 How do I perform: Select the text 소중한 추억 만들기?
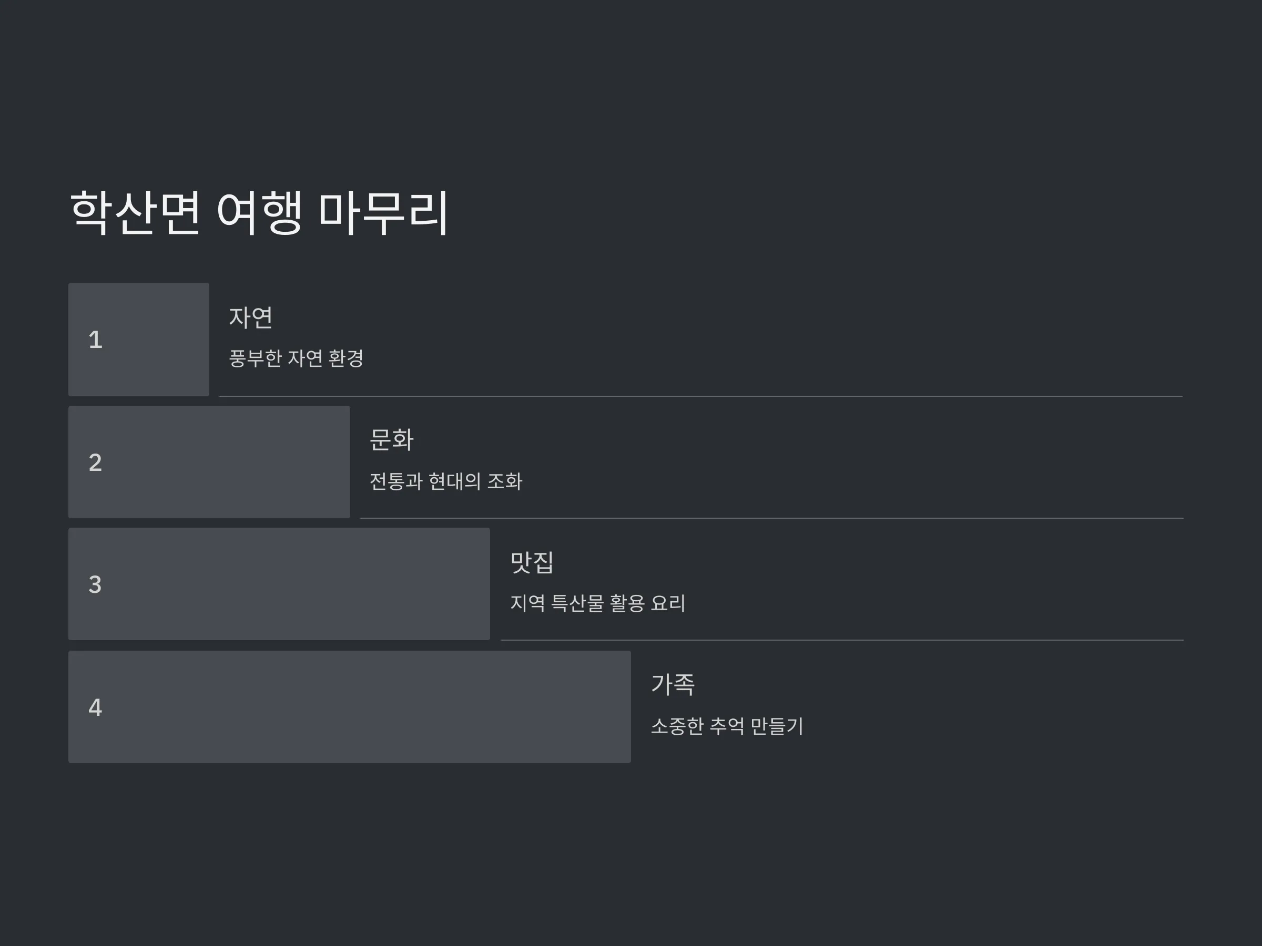pos(727,726)
